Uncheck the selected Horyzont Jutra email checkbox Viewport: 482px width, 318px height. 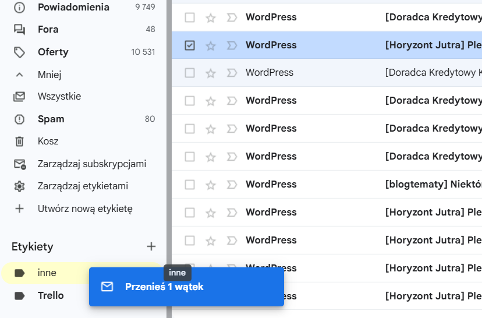(x=190, y=45)
